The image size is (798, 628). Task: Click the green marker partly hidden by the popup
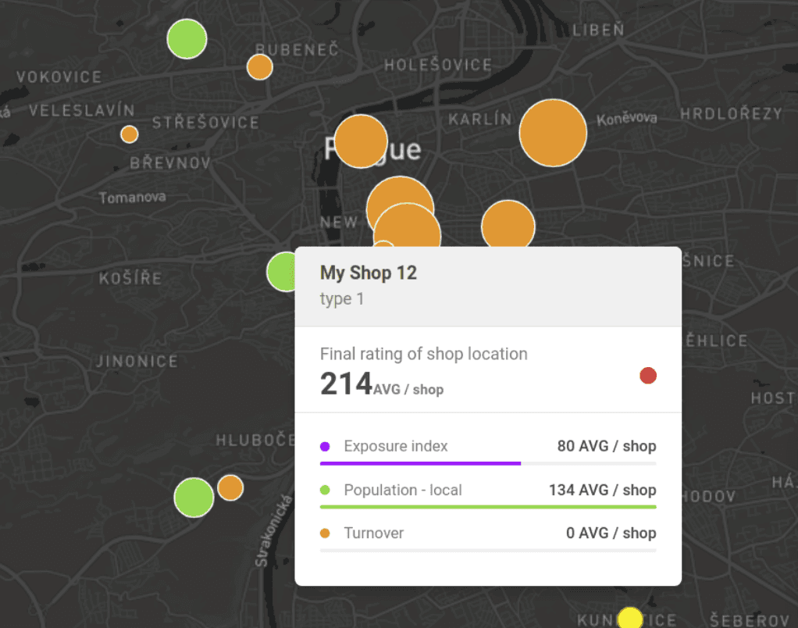(281, 272)
